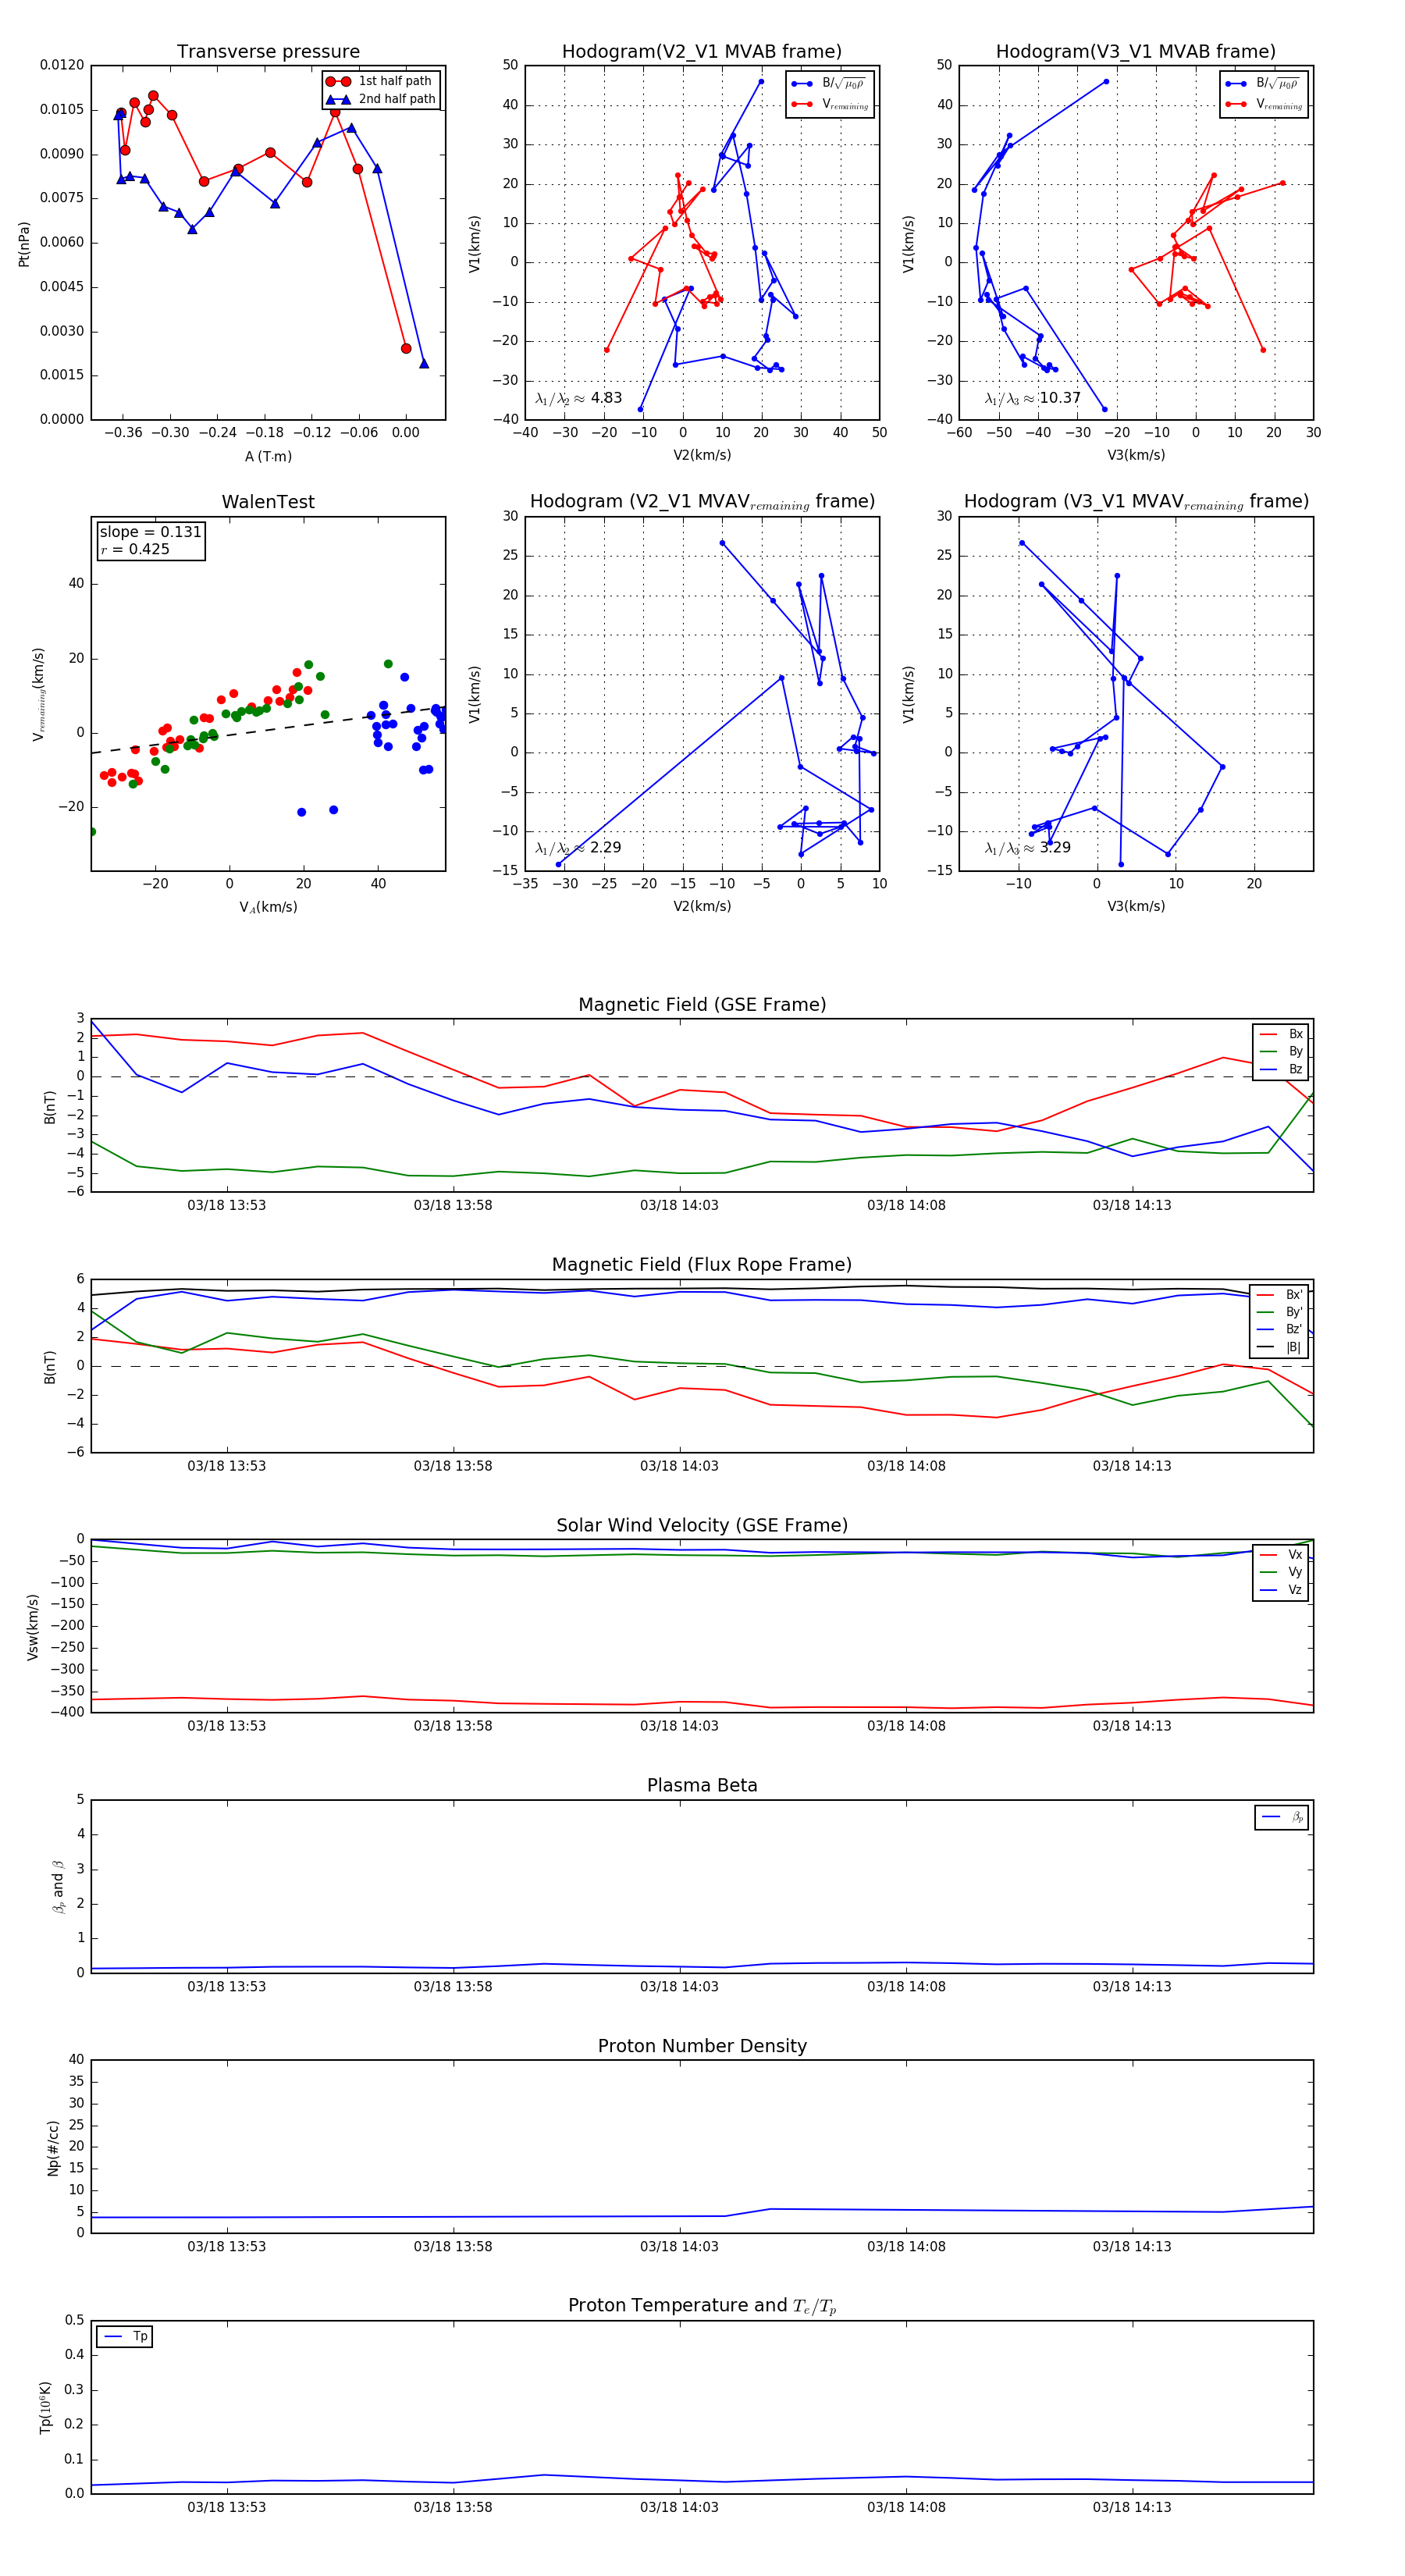Image resolution: width=1405 pixels, height=2576 pixels.
Task: Click the 'Hodogram (V2_V1 MVAV remaining frame)' title
Action: coord(702,502)
